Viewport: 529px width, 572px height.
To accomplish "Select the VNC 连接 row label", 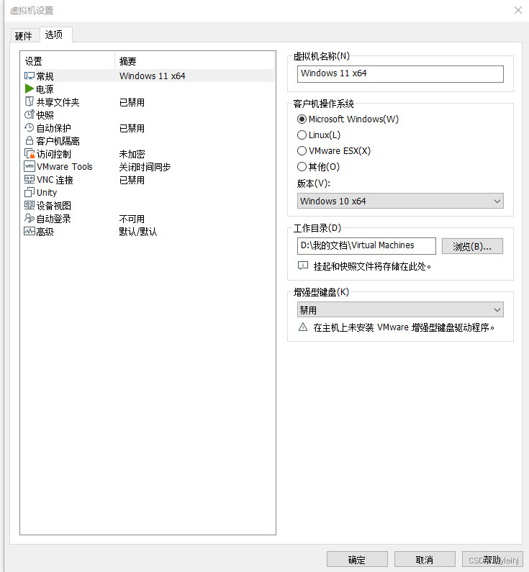I will pyautogui.click(x=55, y=180).
